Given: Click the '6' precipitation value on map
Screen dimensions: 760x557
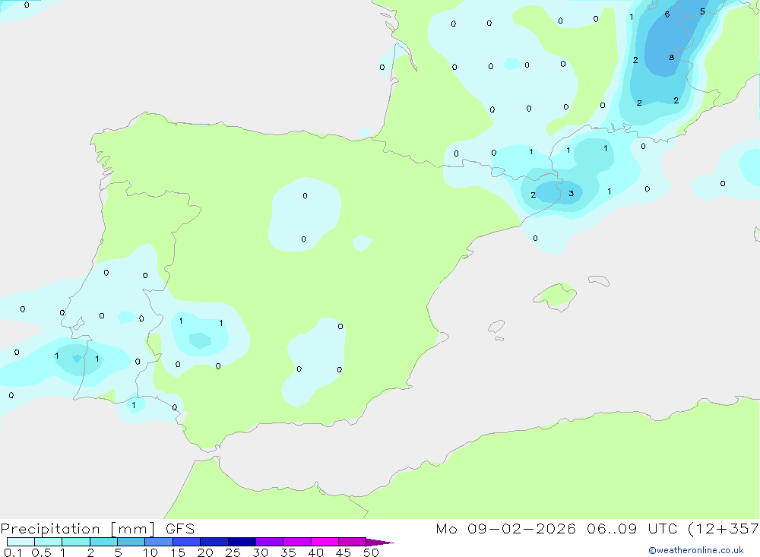Looking at the screenshot, I should [667, 14].
